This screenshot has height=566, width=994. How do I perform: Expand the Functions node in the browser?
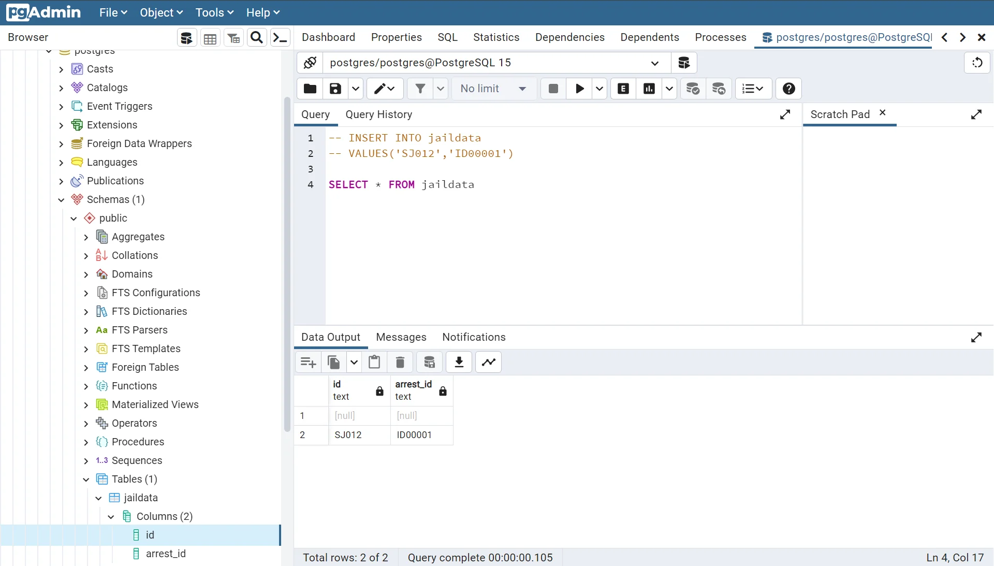tap(85, 386)
